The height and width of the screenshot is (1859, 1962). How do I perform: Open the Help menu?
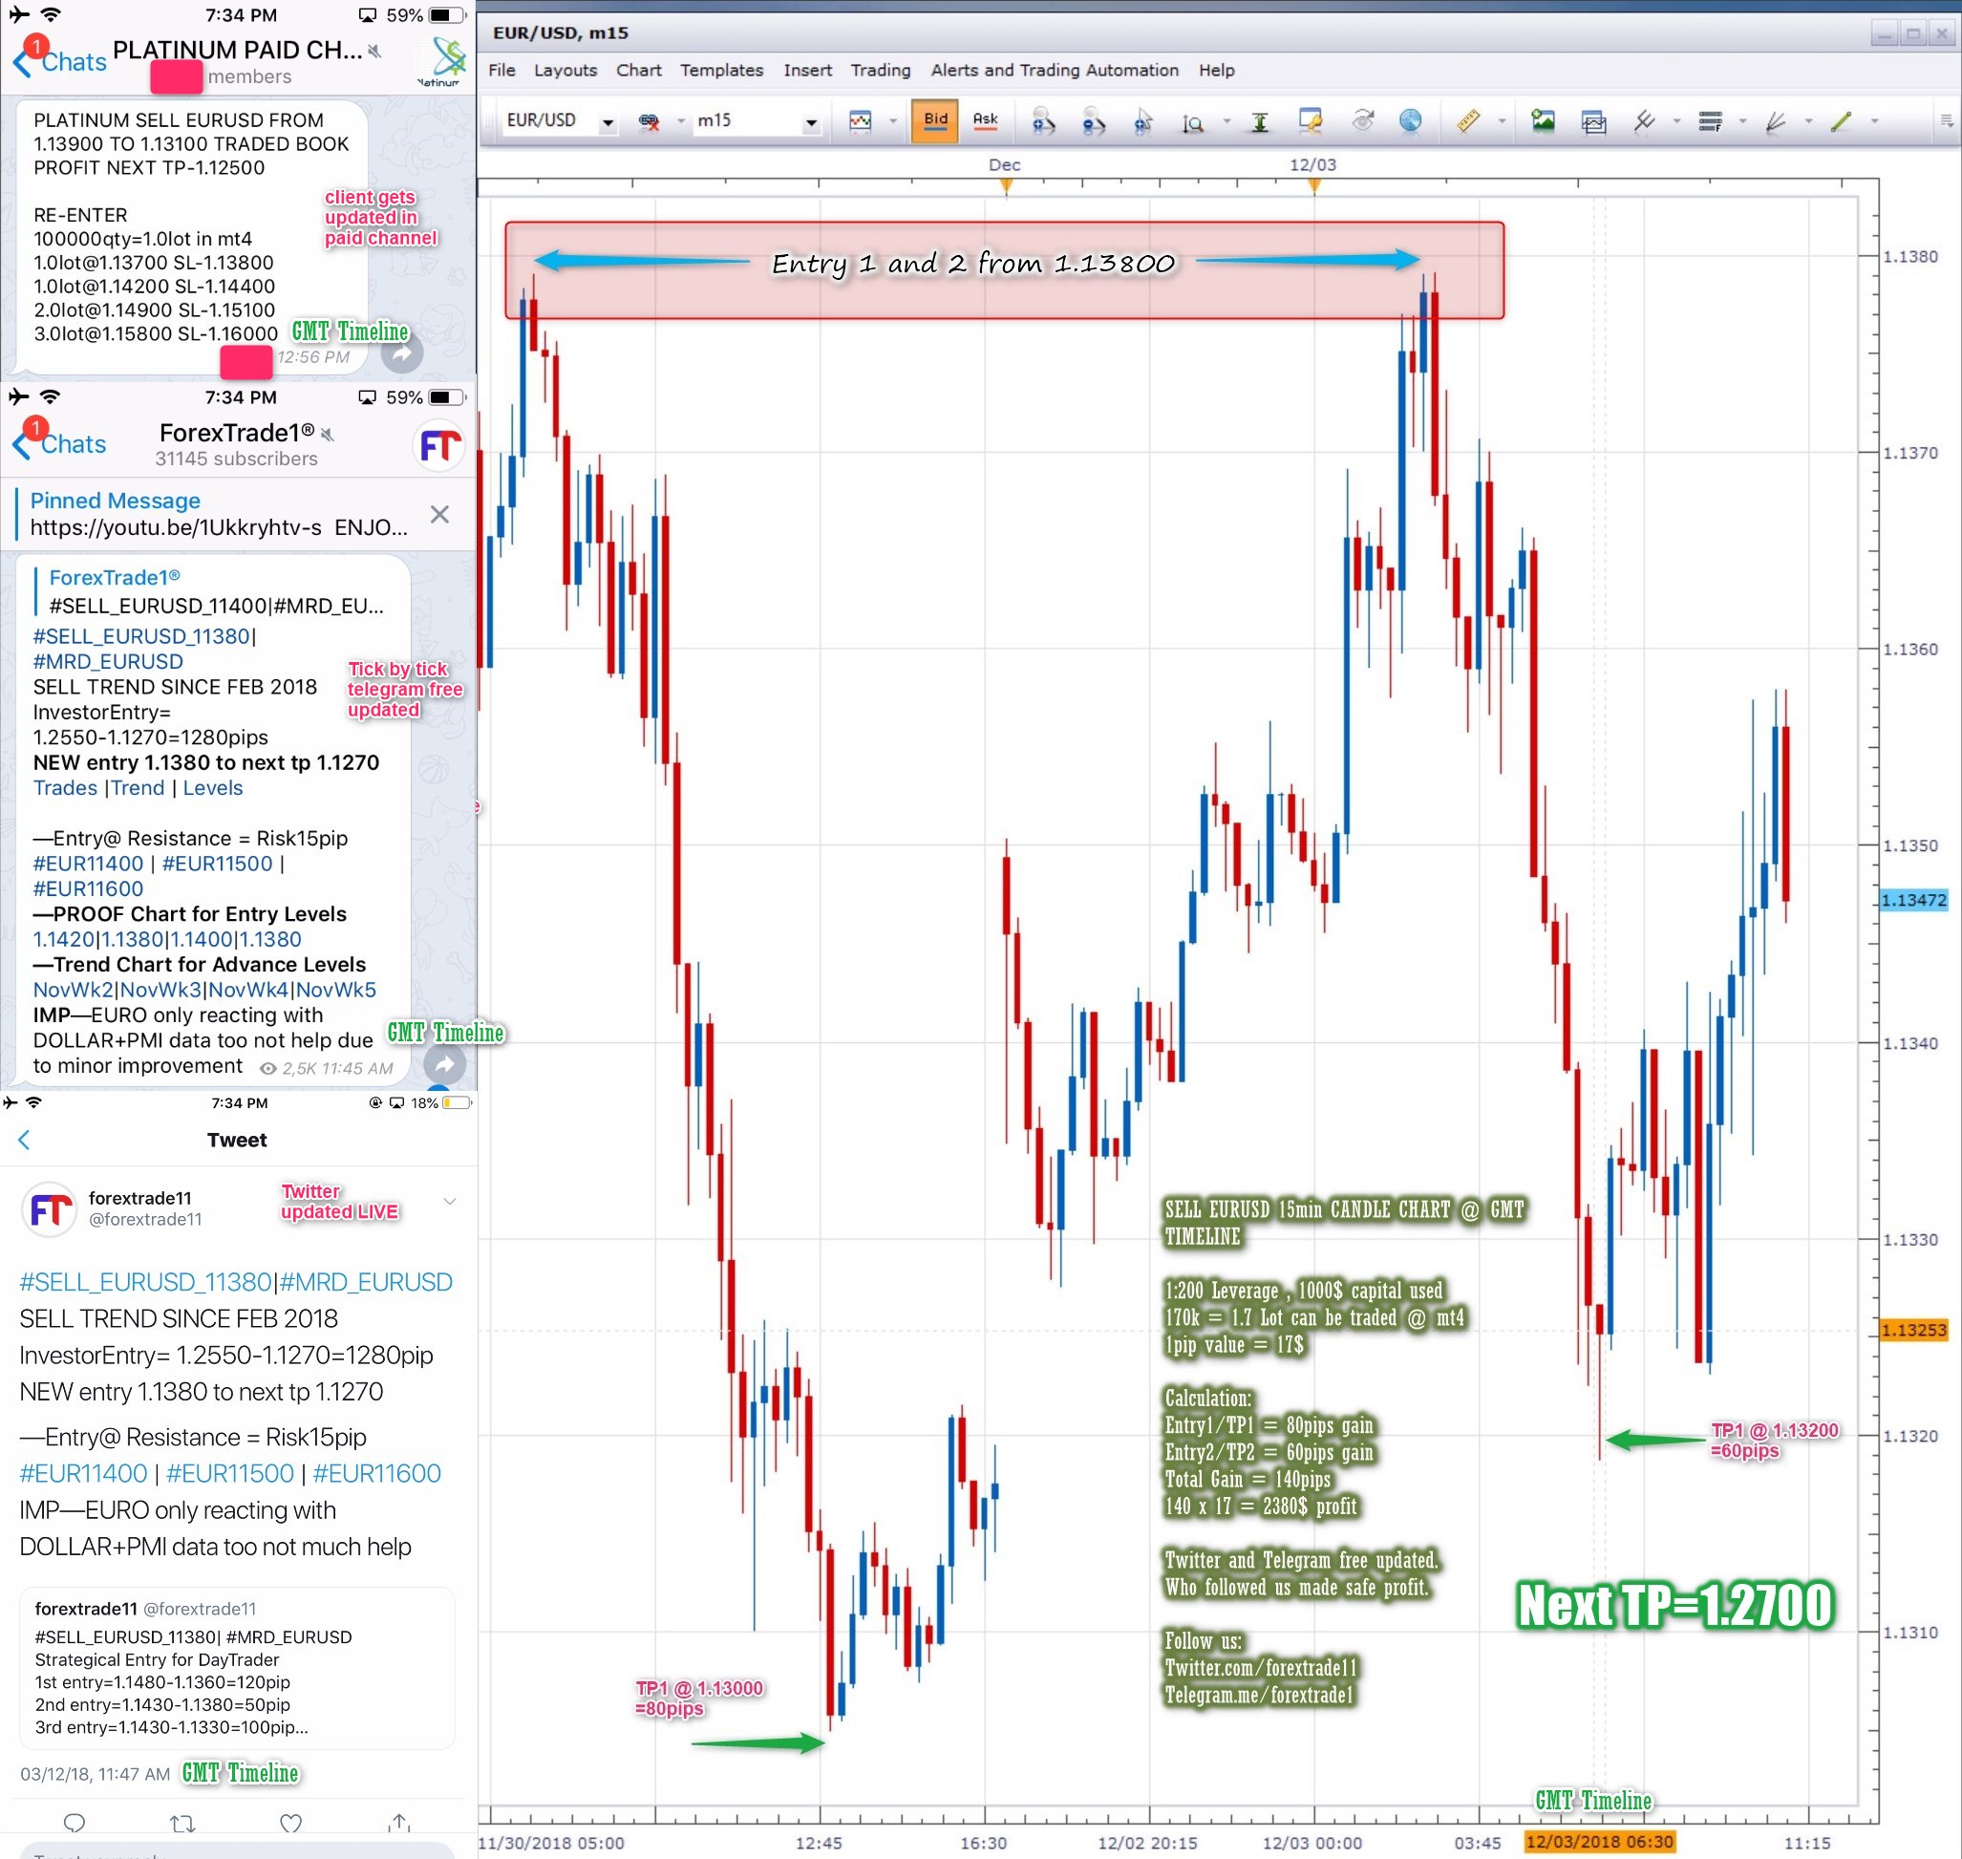[1216, 71]
